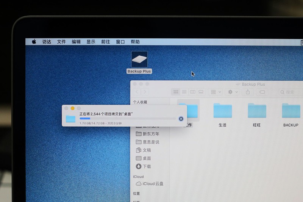Go back in Finder window
The image size is (303, 202).
137,92
